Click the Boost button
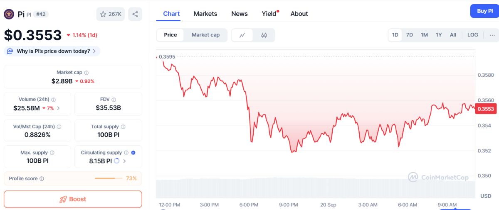The height and width of the screenshot is (210, 499). point(73,199)
